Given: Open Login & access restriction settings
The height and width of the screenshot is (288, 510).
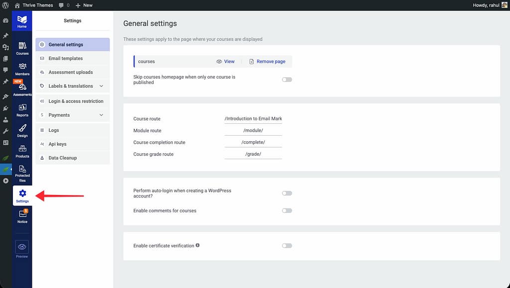Looking at the screenshot, I should tap(76, 101).
